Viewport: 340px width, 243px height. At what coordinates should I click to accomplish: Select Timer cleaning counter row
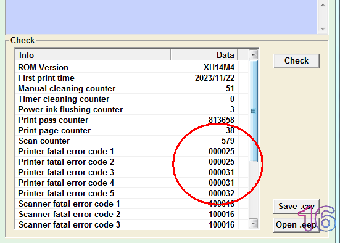coord(132,99)
